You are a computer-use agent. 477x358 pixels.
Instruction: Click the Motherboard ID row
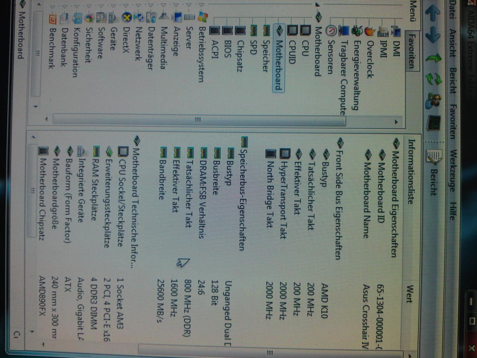(x=380, y=249)
